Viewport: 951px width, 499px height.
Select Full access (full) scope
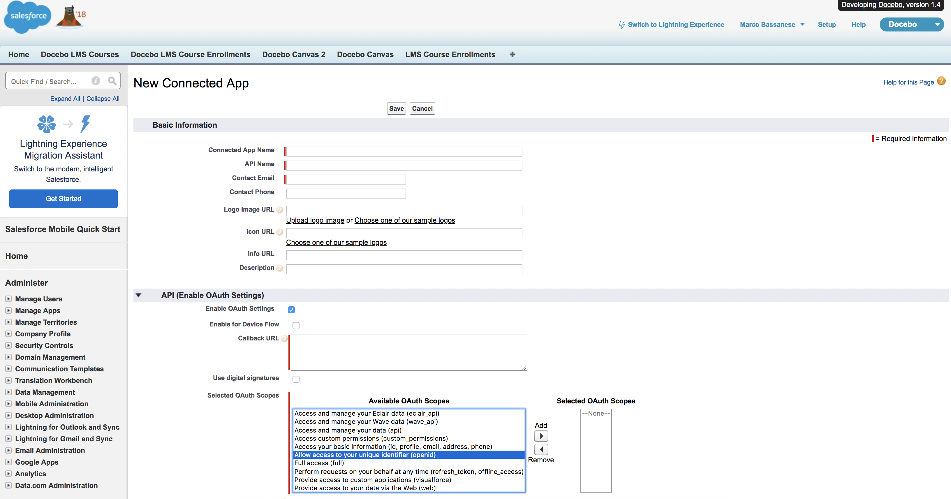click(409, 463)
